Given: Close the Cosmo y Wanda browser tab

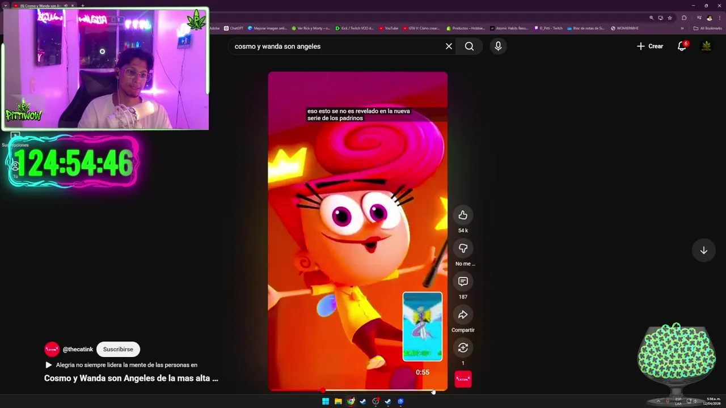Looking at the screenshot, I should point(73,6).
